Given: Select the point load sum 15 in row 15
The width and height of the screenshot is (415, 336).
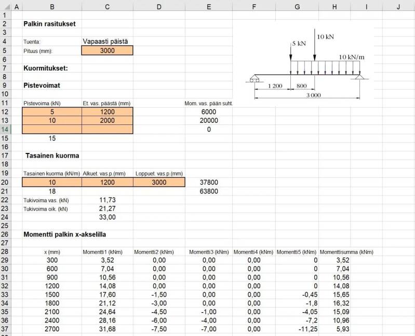Looking at the screenshot, I should pos(52,138).
